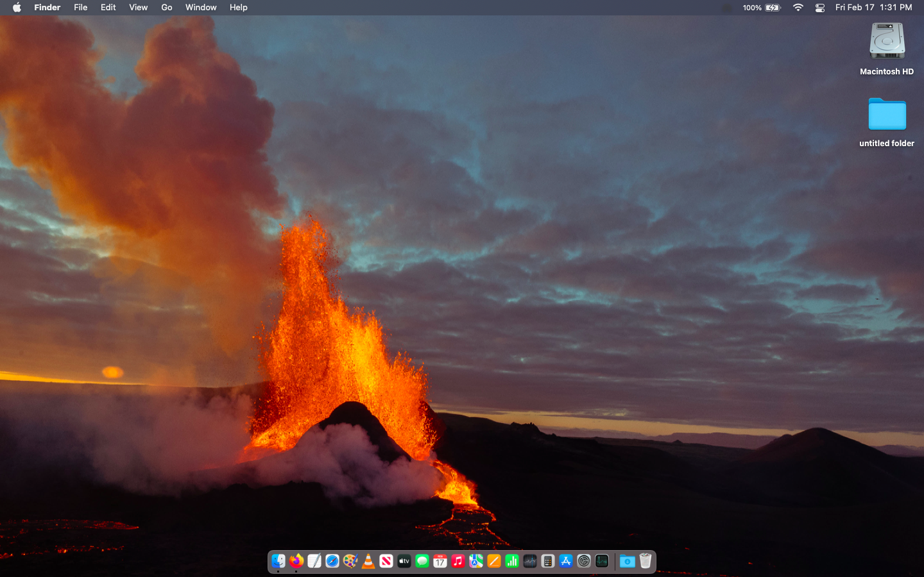
Task: Launch Safari from the Dock
Action: click(332, 561)
